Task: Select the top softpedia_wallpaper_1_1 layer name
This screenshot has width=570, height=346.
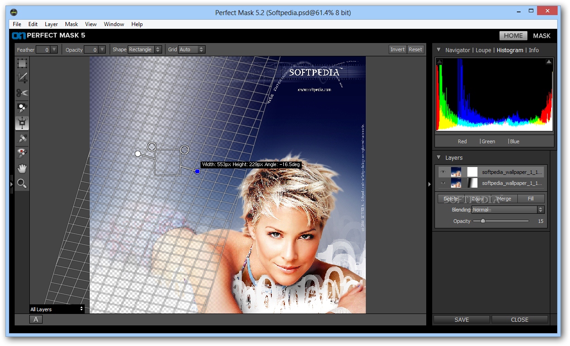Action: tap(512, 172)
